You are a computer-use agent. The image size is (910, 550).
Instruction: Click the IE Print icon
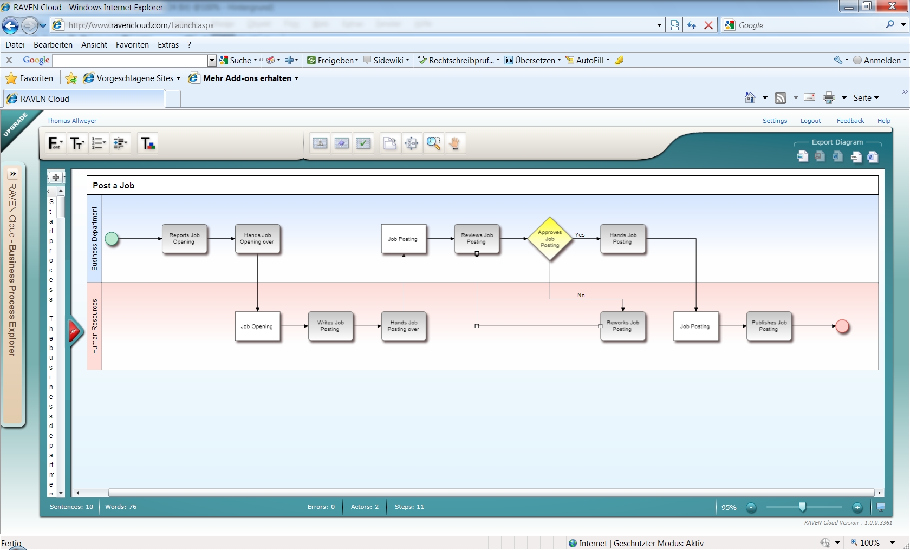coord(829,98)
